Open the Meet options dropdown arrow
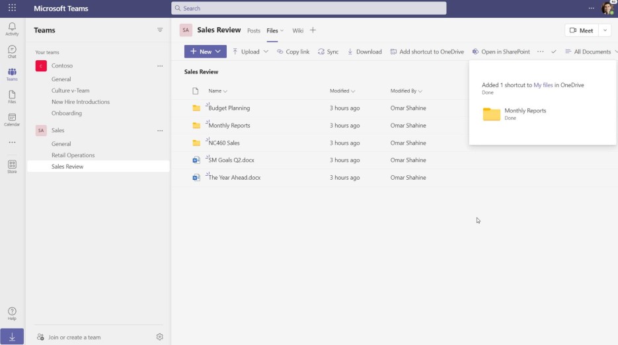 (x=605, y=30)
